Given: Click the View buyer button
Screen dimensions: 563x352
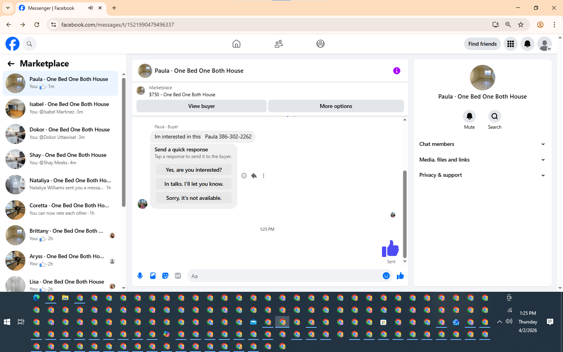Looking at the screenshot, I should tap(201, 106).
